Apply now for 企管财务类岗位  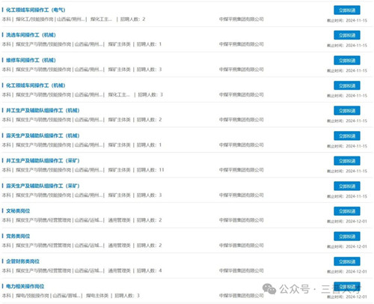pos(347,261)
